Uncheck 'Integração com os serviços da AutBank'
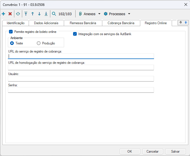This screenshot has height=156, width=190. (75, 34)
